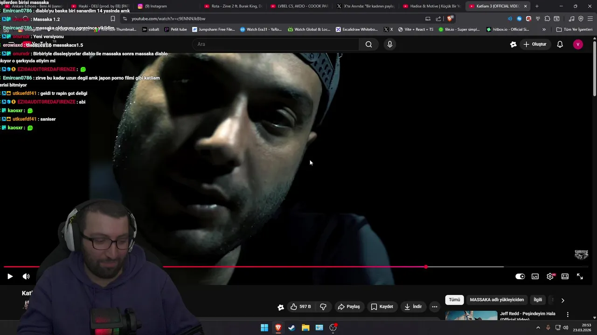Toggle the autoplay switch in the player

pos(520,276)
